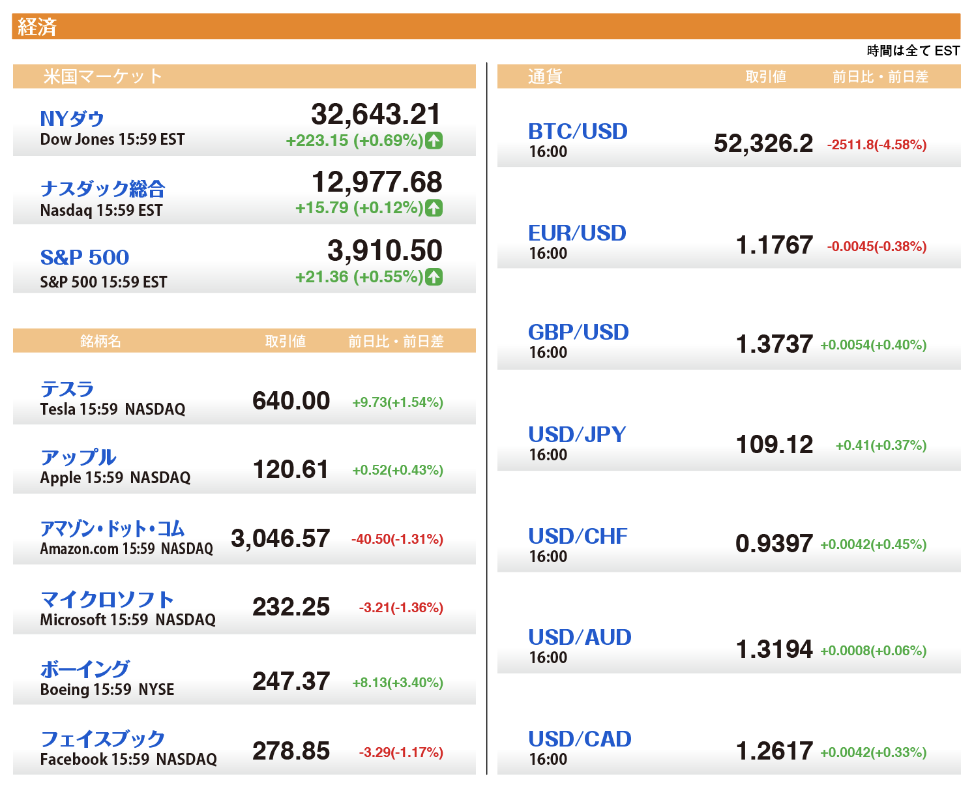Click the green up arrow for S&P 500
The height and width of the screenshot is (785, 974).
pyautogui.click(x=434, y=277)
